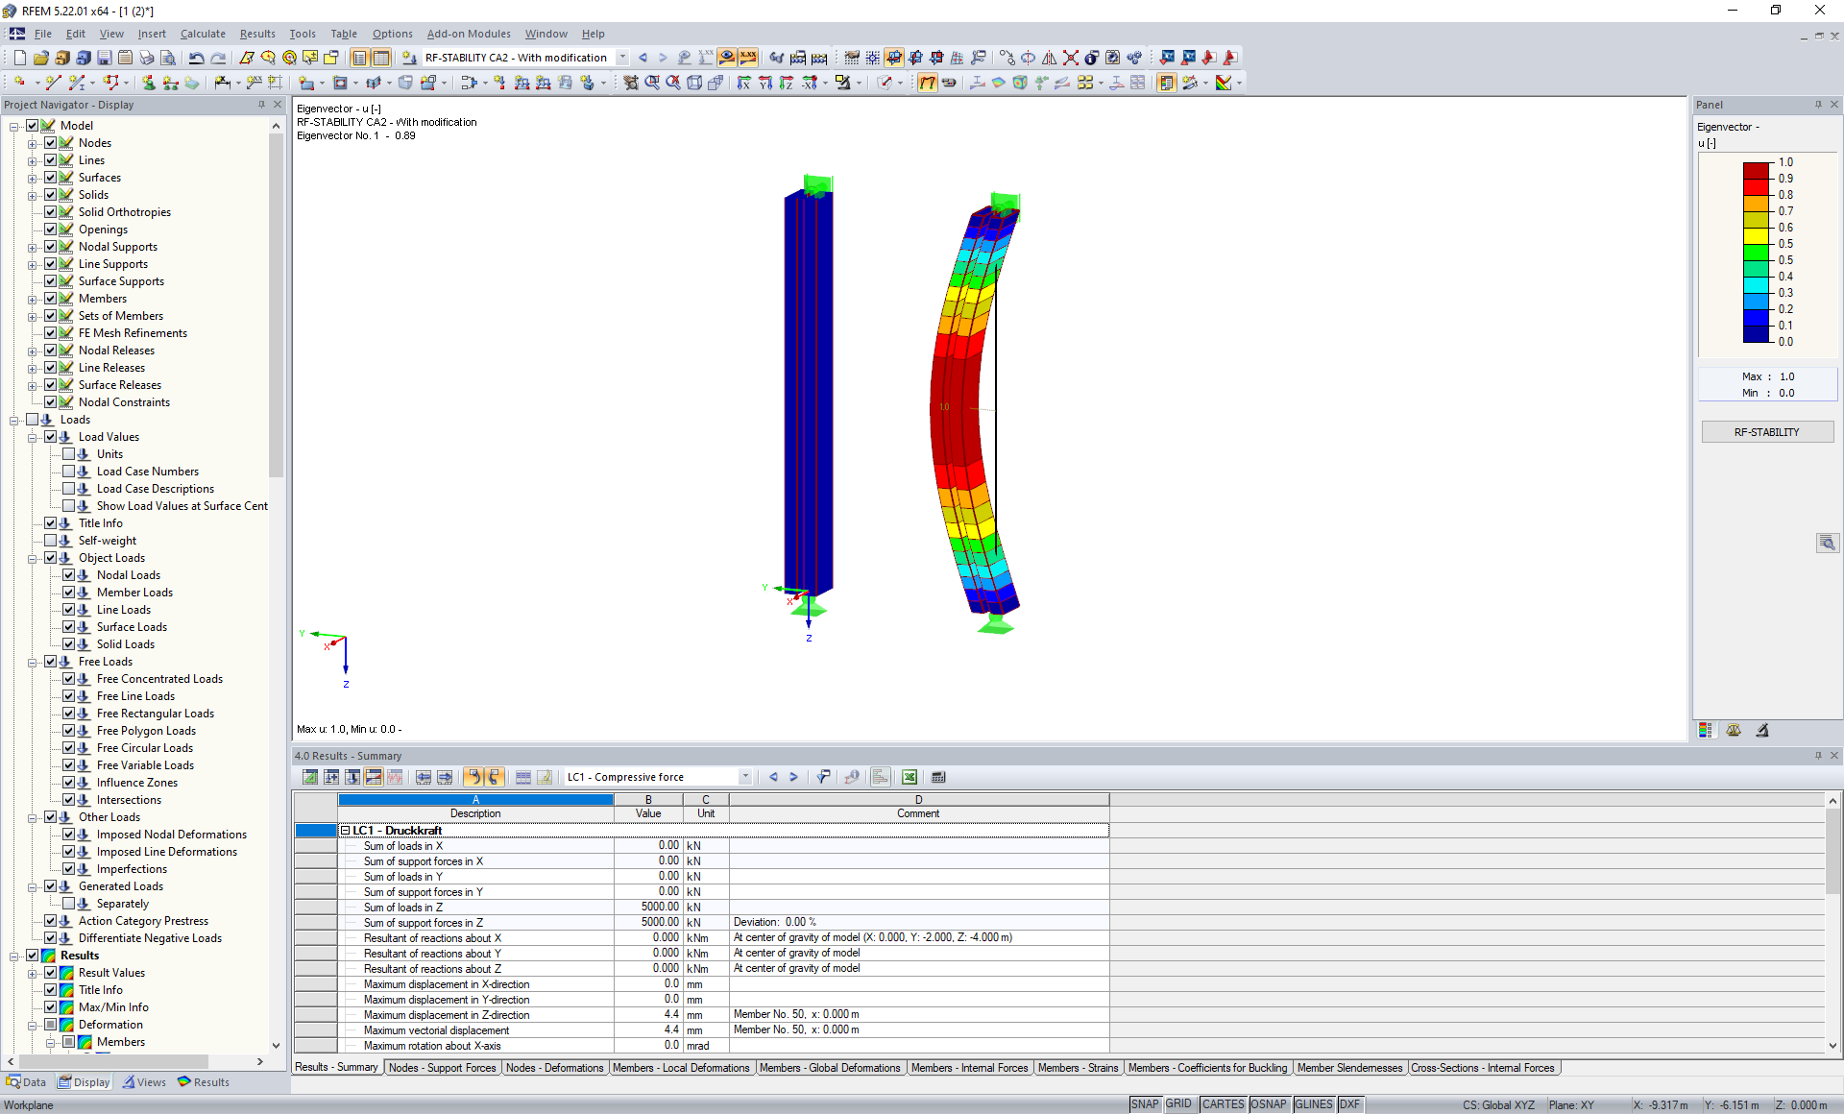Screen dimensions: 1844x1114
Task: Click the Mirror objects toolbar icon
Action: tap(1048, 58)
